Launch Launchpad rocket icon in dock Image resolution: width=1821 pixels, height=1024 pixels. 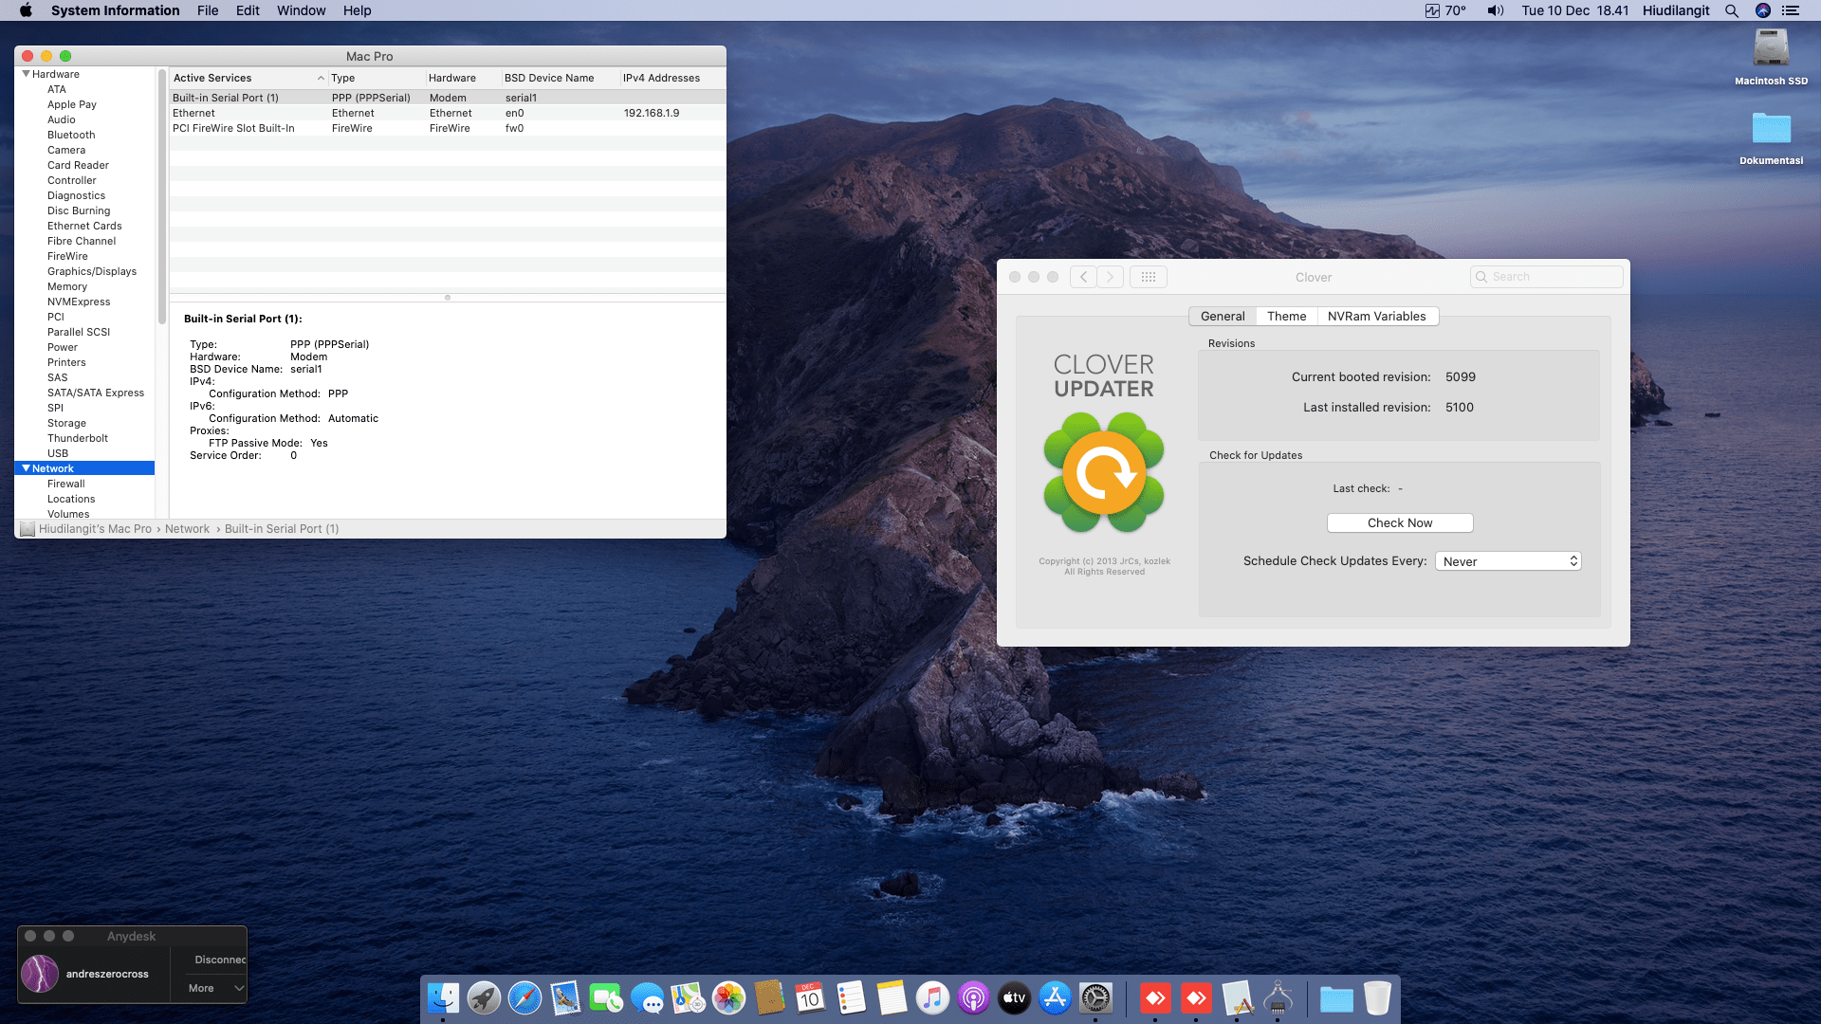[x=484, y=997]
